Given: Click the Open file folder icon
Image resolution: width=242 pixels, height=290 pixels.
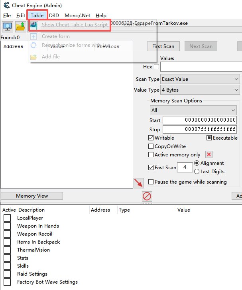Looking at the screenshot, I should [x=20, y=27].
